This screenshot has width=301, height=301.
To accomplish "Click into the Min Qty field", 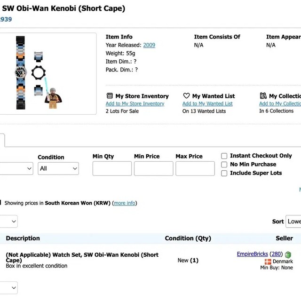I will click(x=112, y=168).
